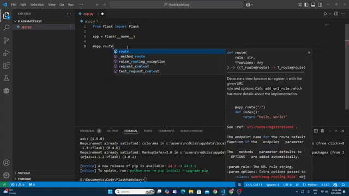Click the Run Python File play icon

click(326, 14)
